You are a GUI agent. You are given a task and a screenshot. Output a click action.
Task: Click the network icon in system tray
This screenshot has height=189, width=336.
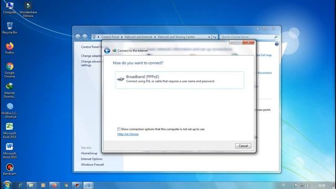pos(302,185)
